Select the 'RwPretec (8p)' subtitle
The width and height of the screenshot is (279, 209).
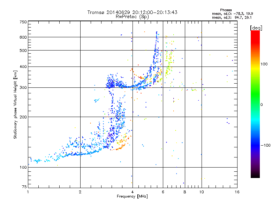[x=132, y=17]
